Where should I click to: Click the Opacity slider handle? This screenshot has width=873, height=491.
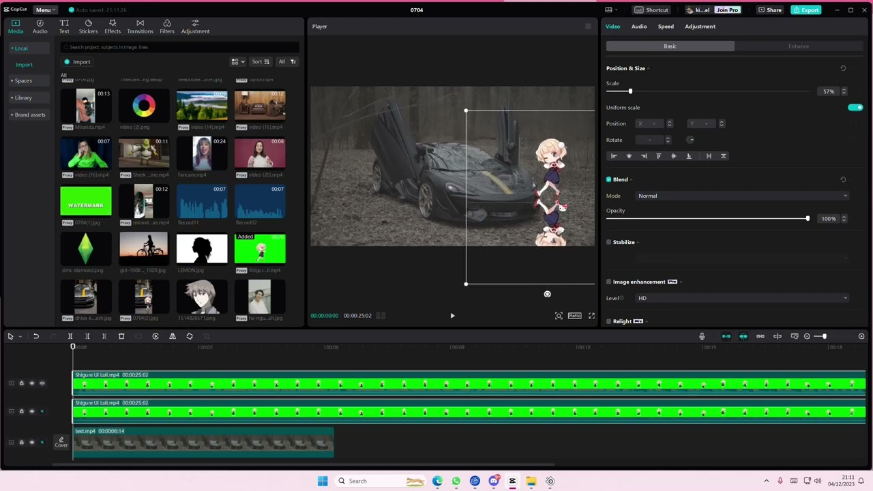pyautogui.click(x=808, y=219)
